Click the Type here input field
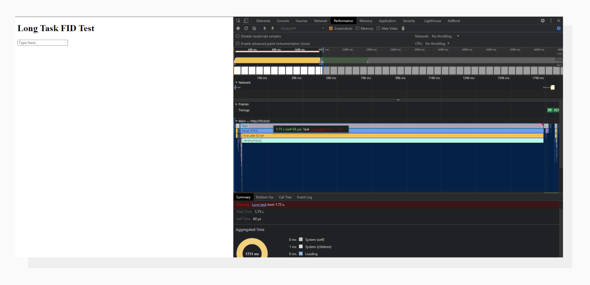590x285 pixels. (x=42, y=43)
